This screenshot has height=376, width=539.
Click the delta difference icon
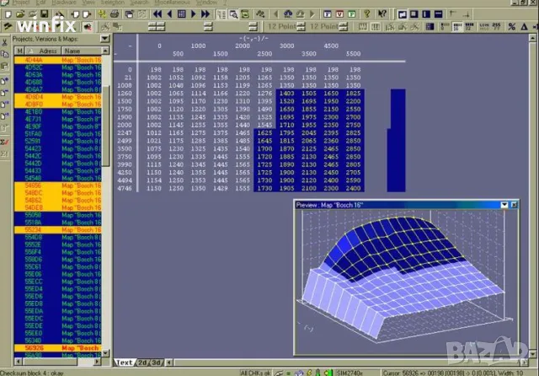tap(524, 26)
